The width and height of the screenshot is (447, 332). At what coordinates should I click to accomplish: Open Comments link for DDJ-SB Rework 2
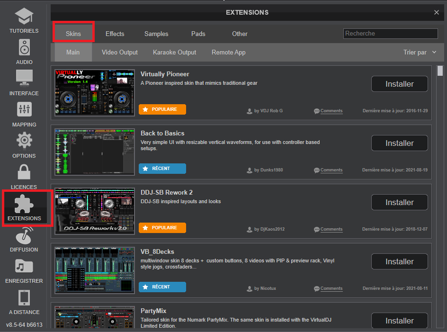pyautogui.click(x=331, y=229)
